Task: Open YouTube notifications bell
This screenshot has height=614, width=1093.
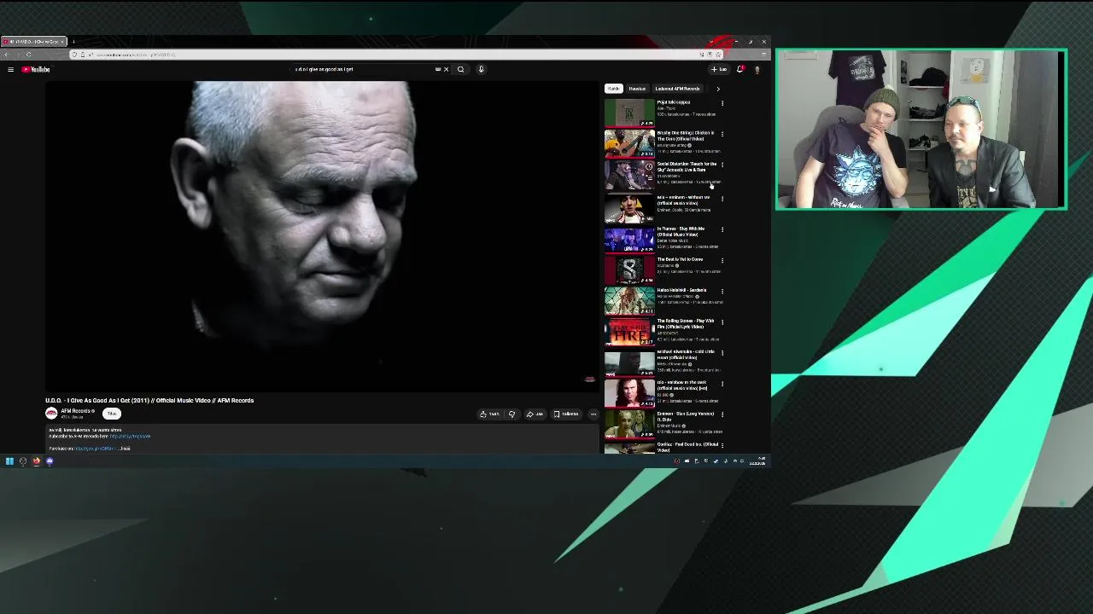Action: 740,69
